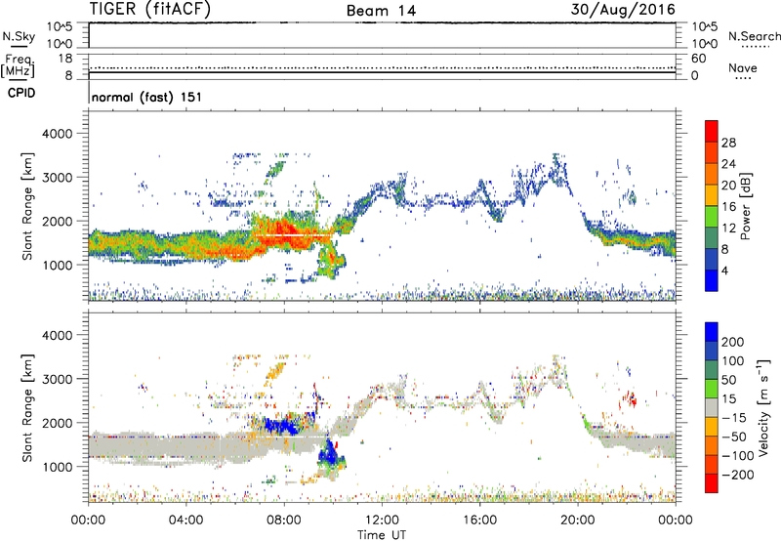The width and height of the screenshot is (781, 541).
Task: Click the '04:00' time tick label
Action: click(x=186, y=520)
